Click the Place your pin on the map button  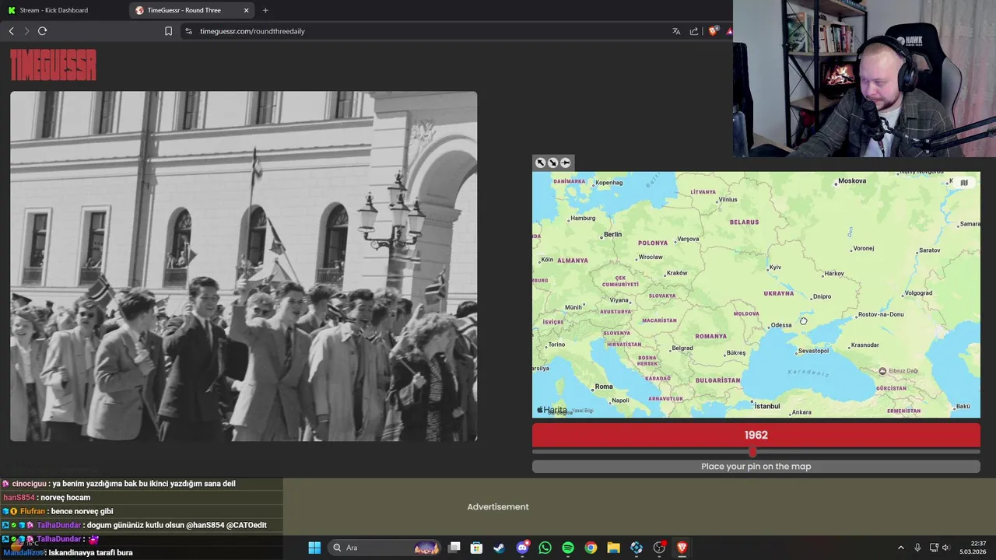coord(756,467)
